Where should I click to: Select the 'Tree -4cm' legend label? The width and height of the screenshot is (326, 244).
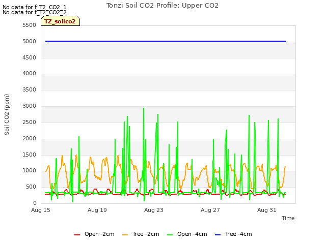click(x=238, y=234)
